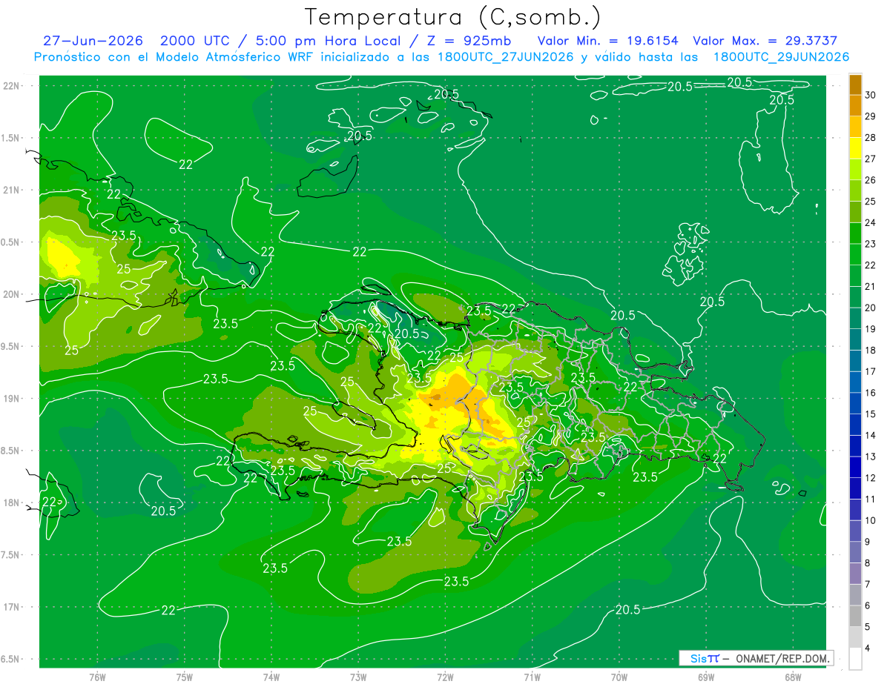Click the green legend swatch between 22 and 23
This screenshot has height=687, width=890.
coord(855,254)
